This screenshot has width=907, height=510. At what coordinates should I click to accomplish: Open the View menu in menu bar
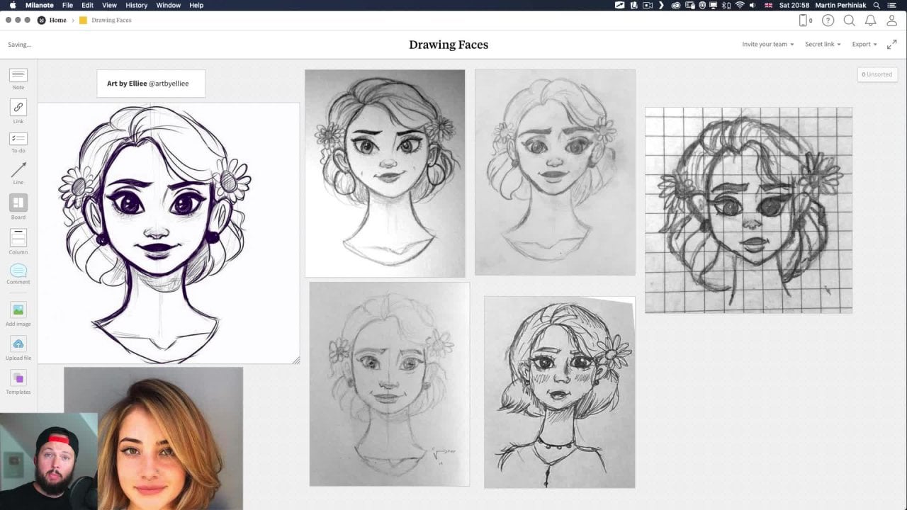(x=109, y=5)
